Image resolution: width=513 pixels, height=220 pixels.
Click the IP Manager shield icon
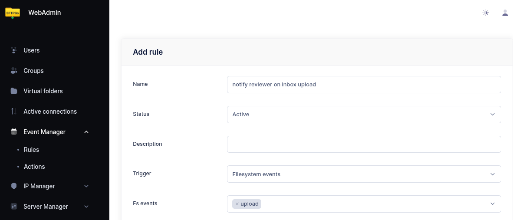pyautogui.click(x=14, y=186)
